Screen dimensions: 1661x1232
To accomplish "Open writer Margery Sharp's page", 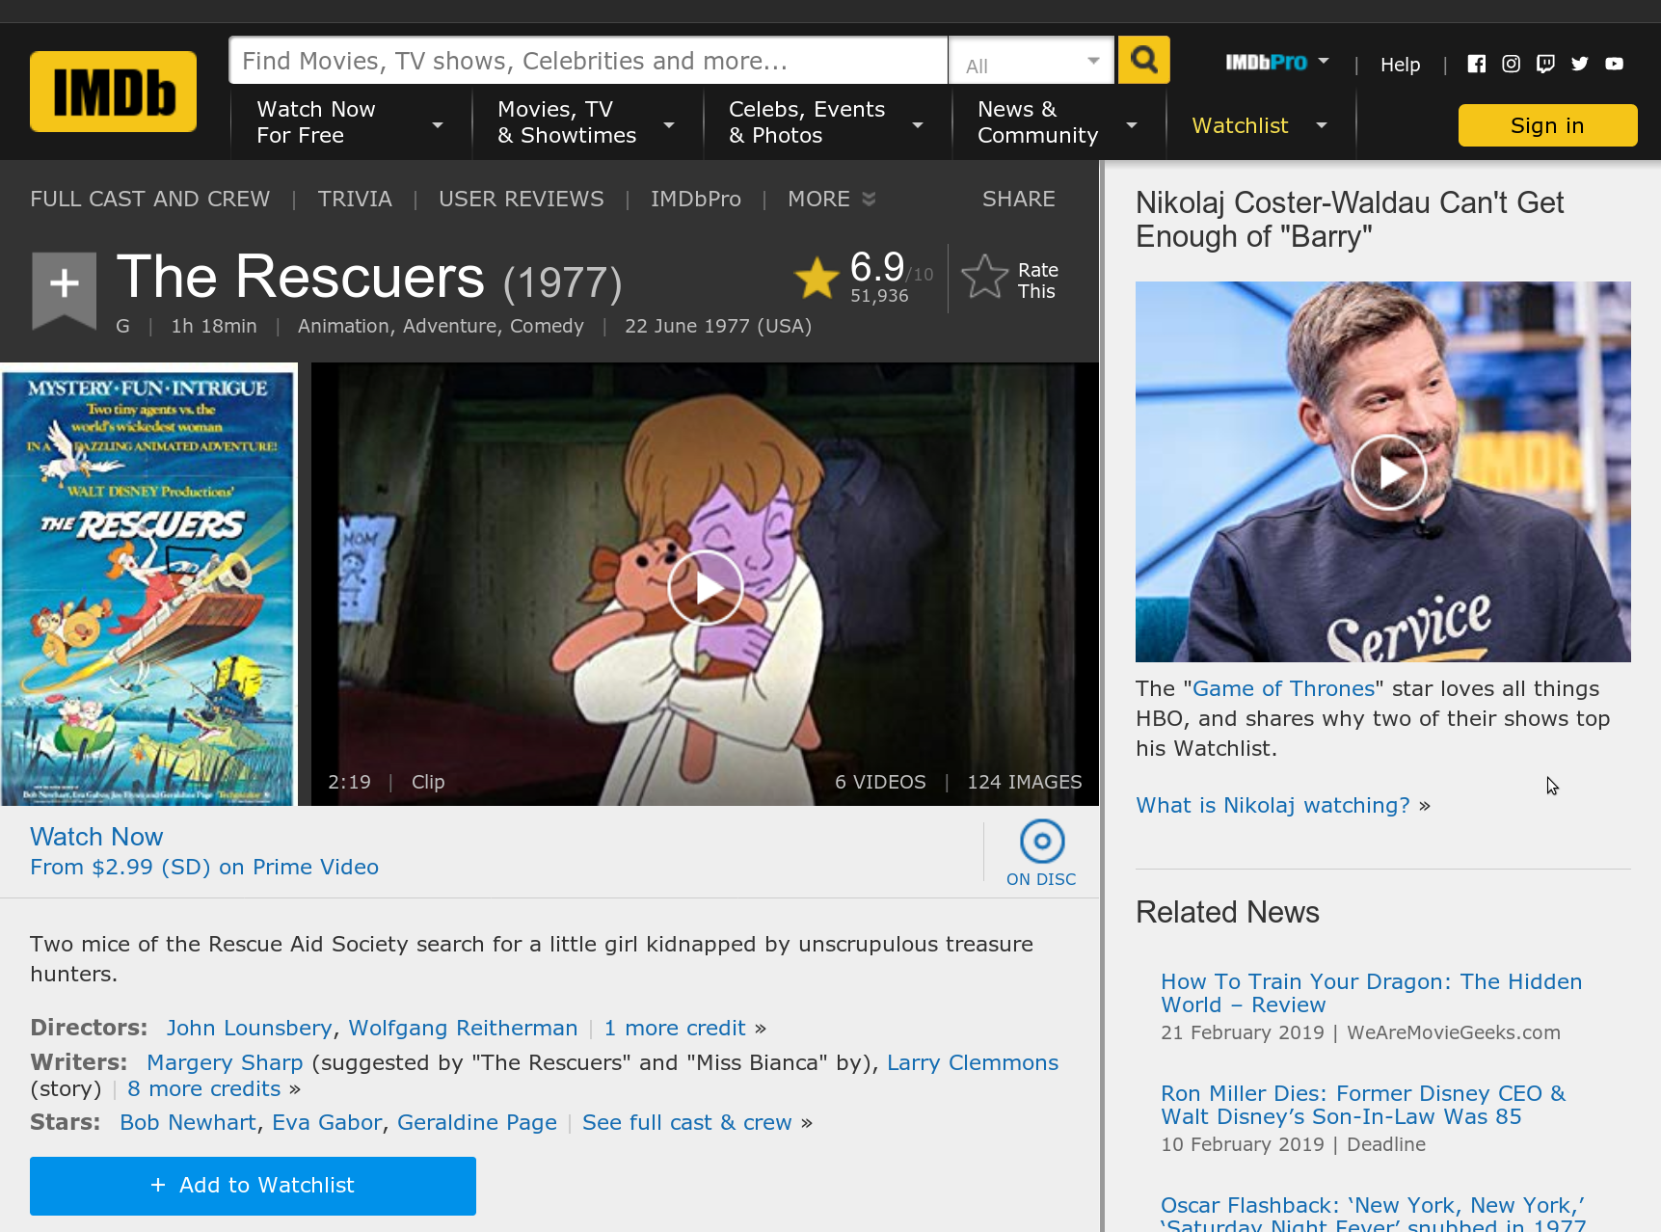I will [225, 1062].
